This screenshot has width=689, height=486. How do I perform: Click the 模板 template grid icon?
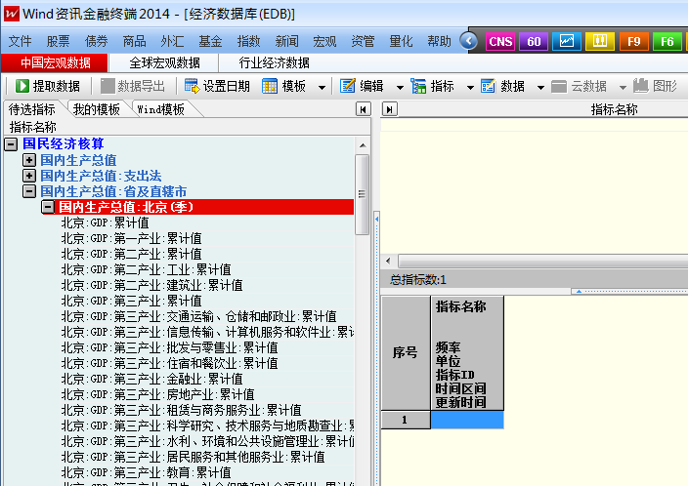pyautogui.click(x=270, y=86)
